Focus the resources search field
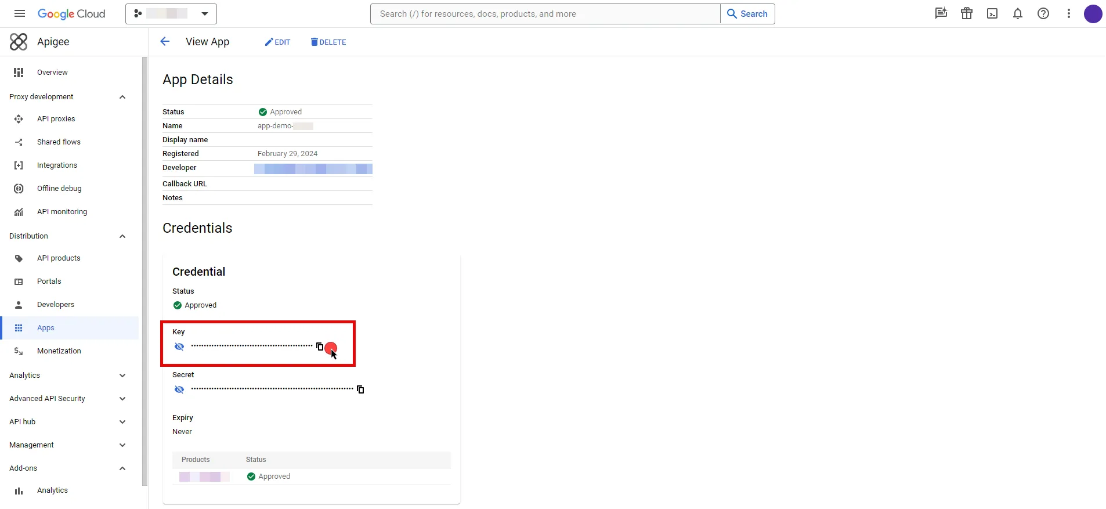Image resolution: width=1106 pixels, height=509 pixels. click(x=545, y=14)
